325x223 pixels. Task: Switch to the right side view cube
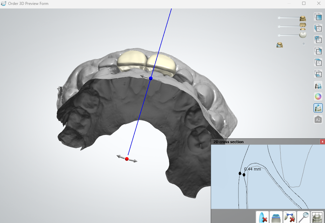point(318,51)
